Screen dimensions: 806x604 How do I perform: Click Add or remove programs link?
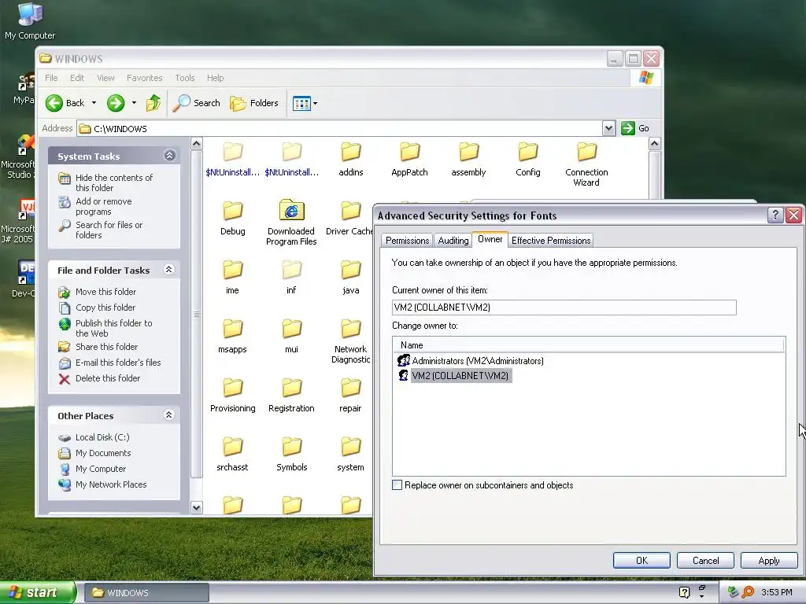(x=103, y=207)
